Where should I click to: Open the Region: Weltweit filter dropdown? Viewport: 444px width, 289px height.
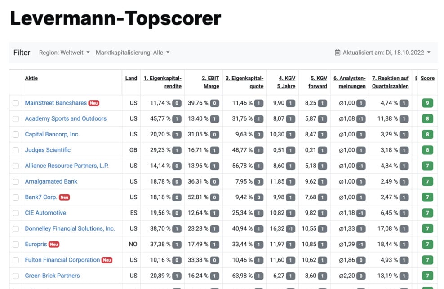[64, 53]
